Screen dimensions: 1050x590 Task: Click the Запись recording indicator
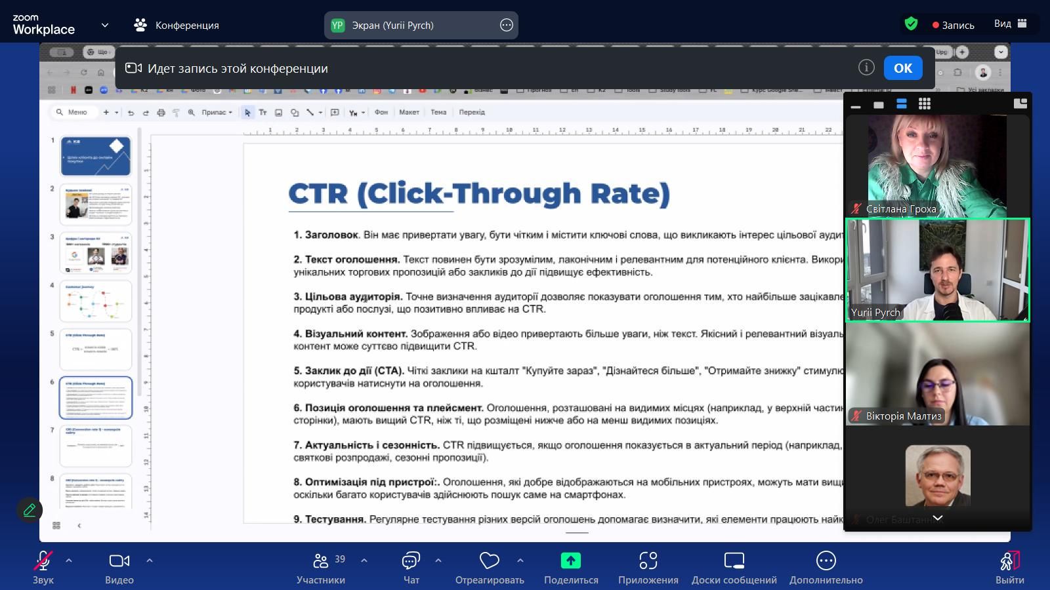tap(954, 25)
